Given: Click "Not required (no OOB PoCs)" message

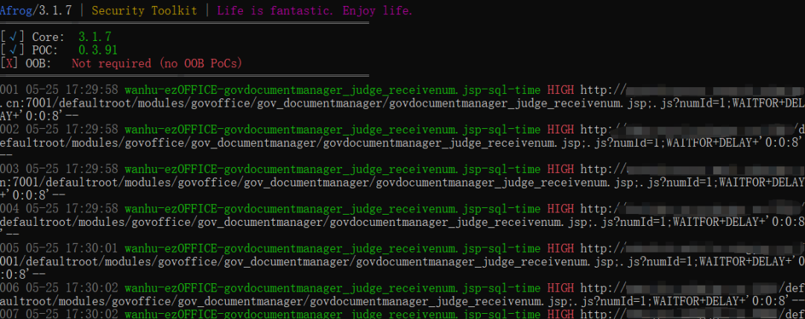Looking at the screenshot, I should [157, 63].
